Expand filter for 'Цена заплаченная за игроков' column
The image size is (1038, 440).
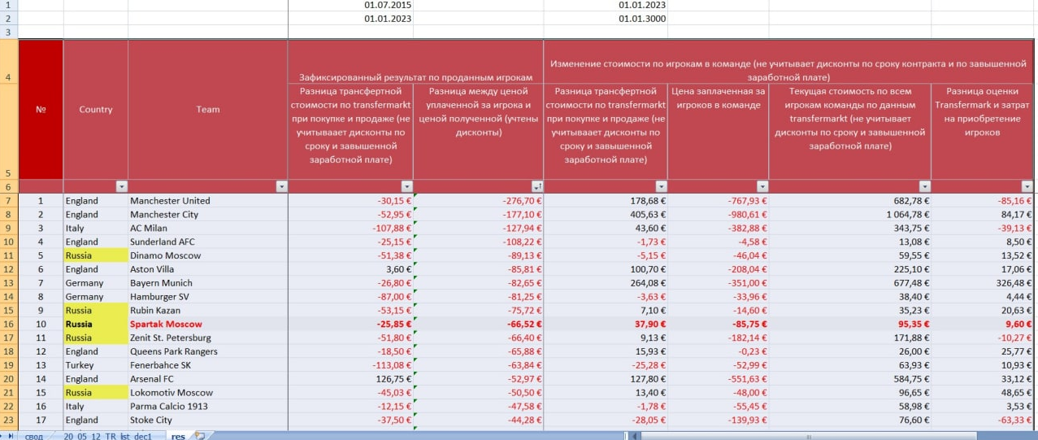tap(762, 185)
